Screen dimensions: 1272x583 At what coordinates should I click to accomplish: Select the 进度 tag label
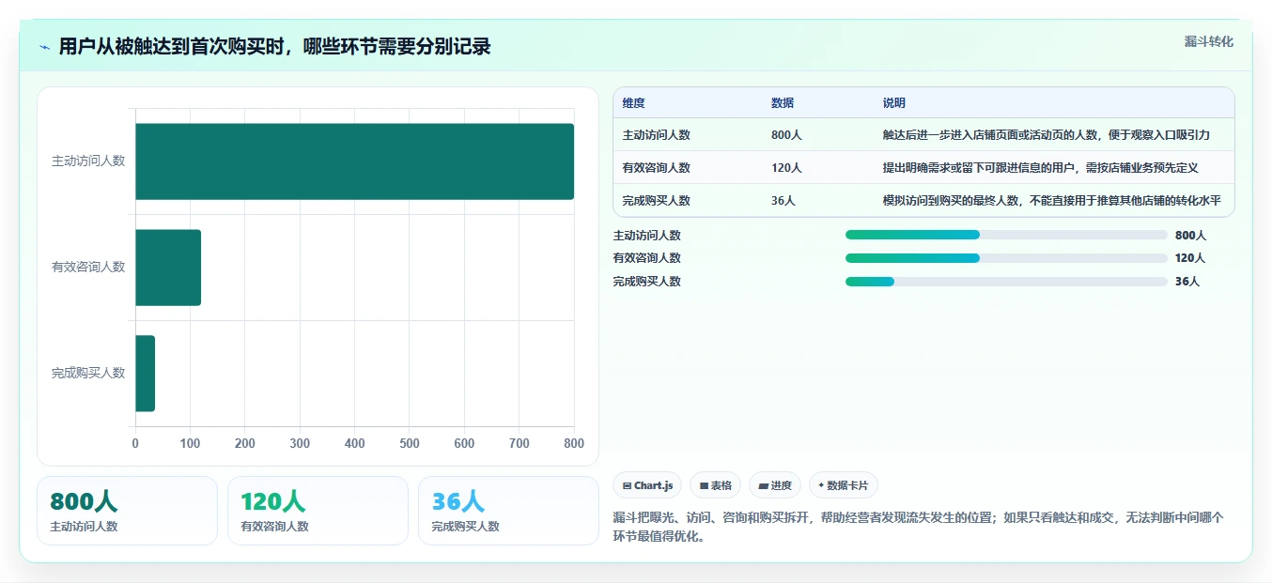tap(775, 485)
